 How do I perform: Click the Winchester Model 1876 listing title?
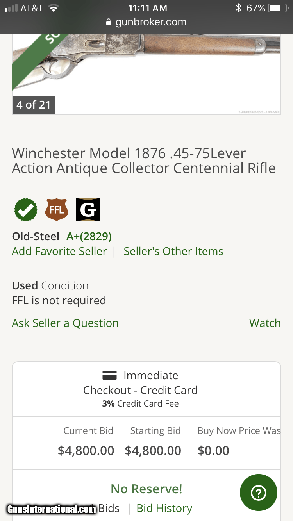pos(144,161)
